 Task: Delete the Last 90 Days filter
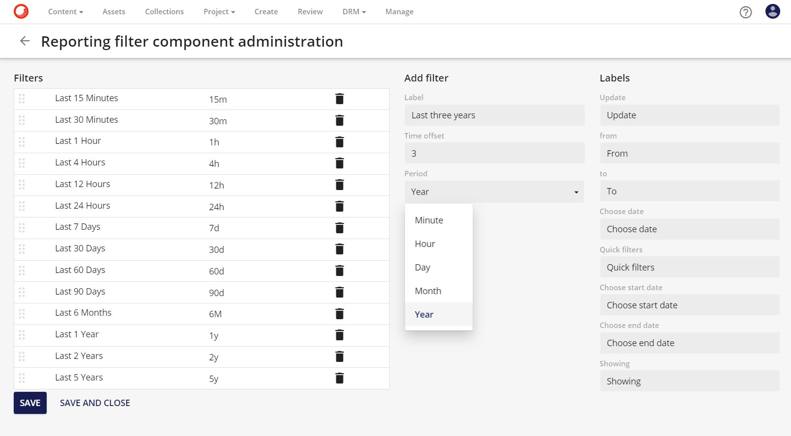point(339,292)
